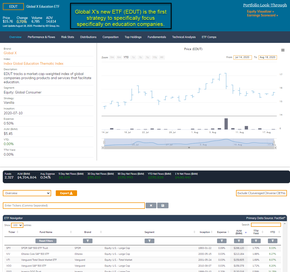The width and height of the screenshot is (290, 272).
Task: Click the SPY ticker cell
Action: [x=8, y=248]
